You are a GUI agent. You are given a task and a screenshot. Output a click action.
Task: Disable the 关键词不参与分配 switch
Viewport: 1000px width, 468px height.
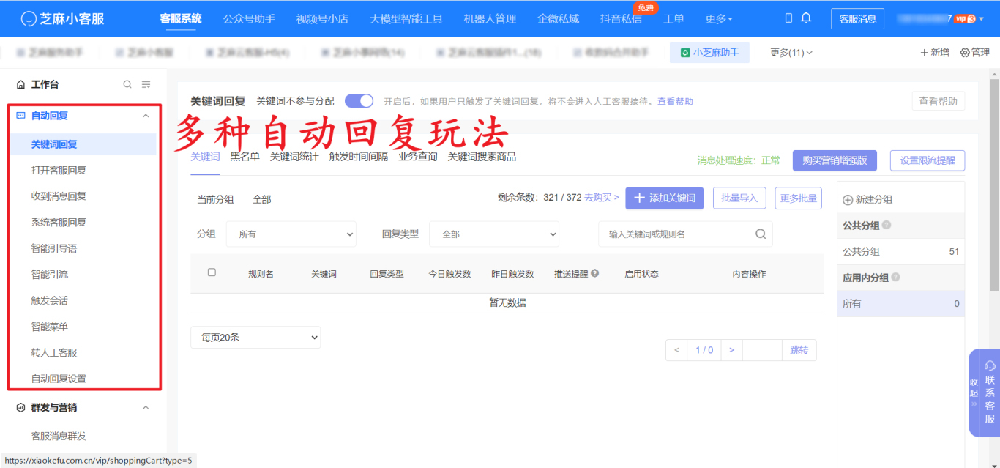[x=359, y=100]
